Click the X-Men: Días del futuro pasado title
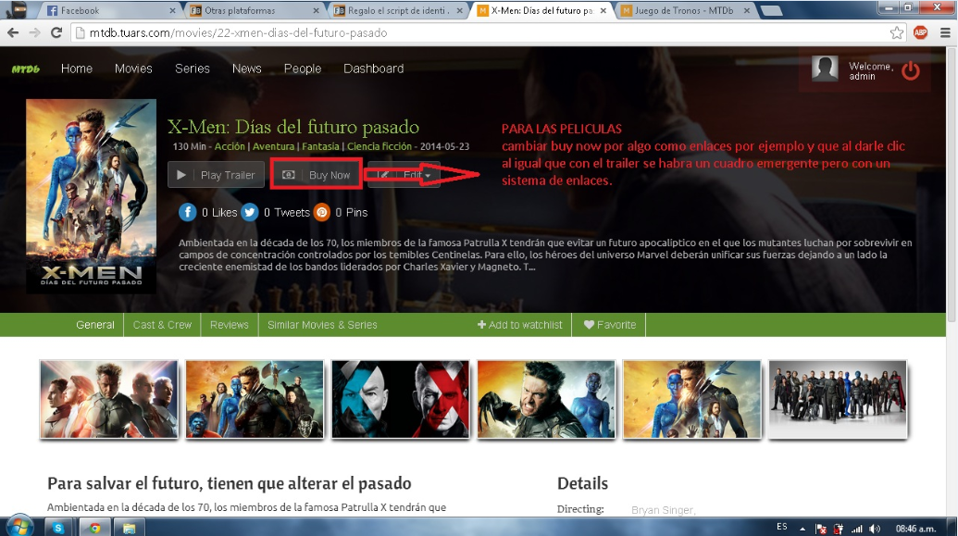958x536 pixels. [x=293, y=127]
